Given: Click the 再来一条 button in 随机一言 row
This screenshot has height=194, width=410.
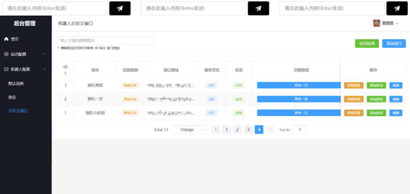Looking at the screenshot, I should 299,99.
